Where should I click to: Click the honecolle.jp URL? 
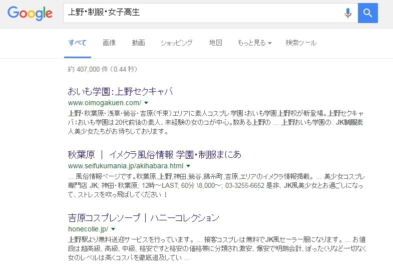click(88, 229)
